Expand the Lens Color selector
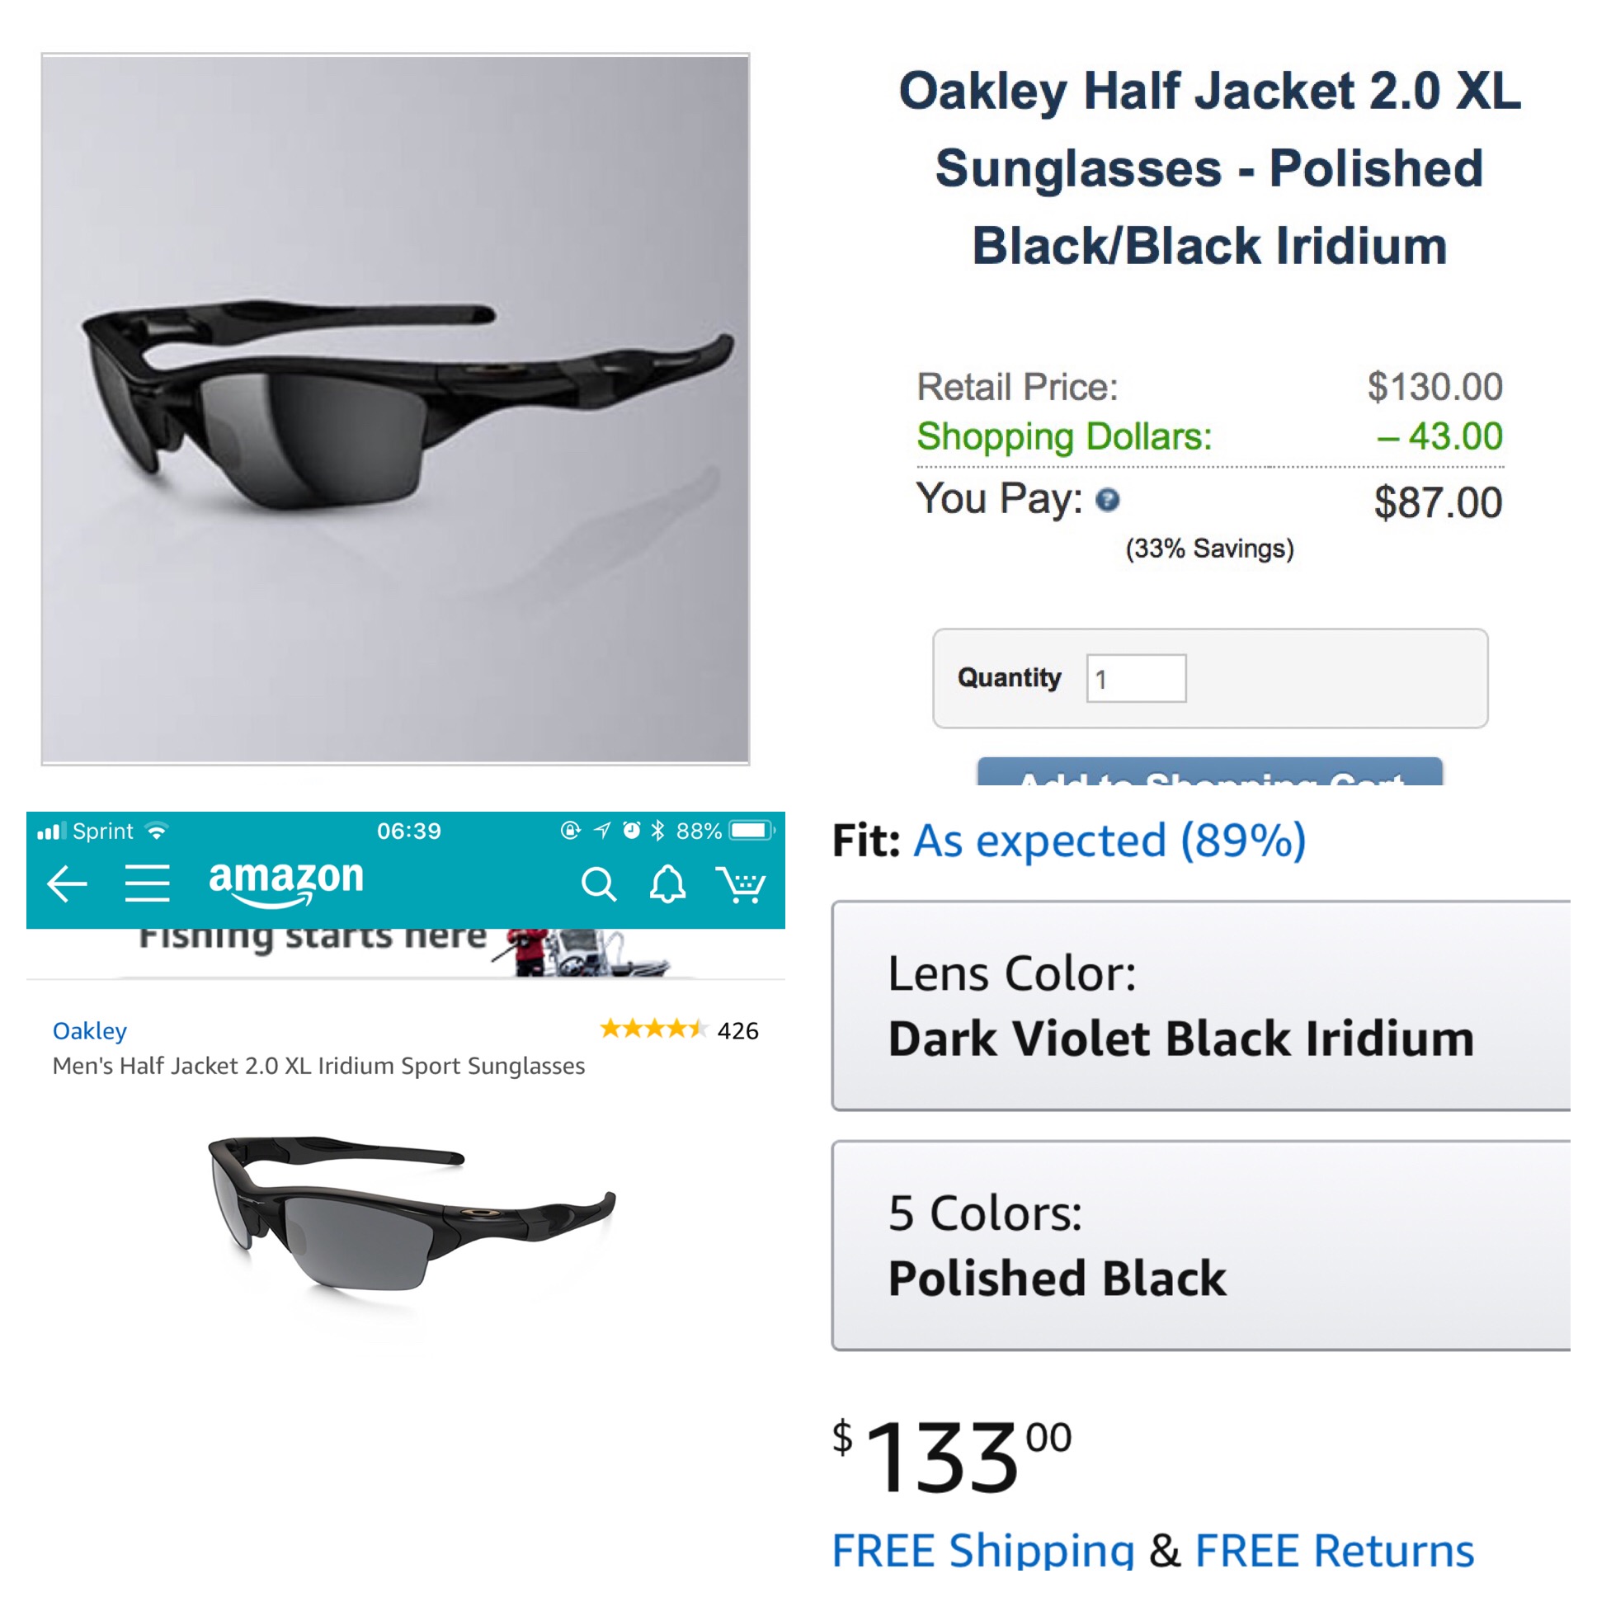1597x1597 pixels. click(1200, 1006)
